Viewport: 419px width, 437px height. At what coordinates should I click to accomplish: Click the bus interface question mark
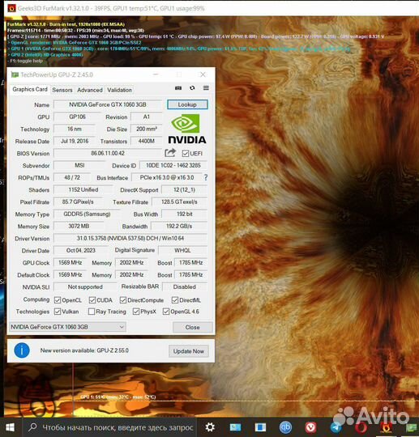click(206, 177)
